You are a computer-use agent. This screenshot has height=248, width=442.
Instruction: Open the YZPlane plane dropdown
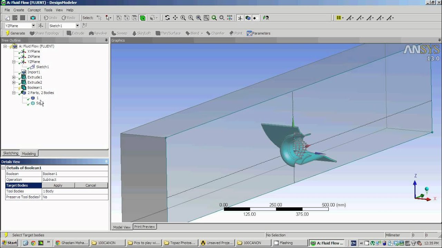click(33, 25)
